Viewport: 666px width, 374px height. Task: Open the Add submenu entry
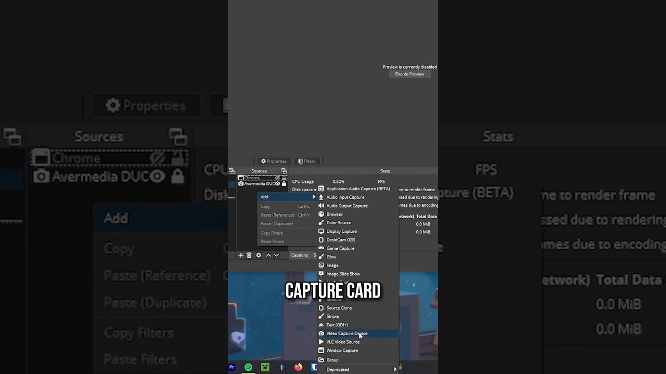coord(288,197)
